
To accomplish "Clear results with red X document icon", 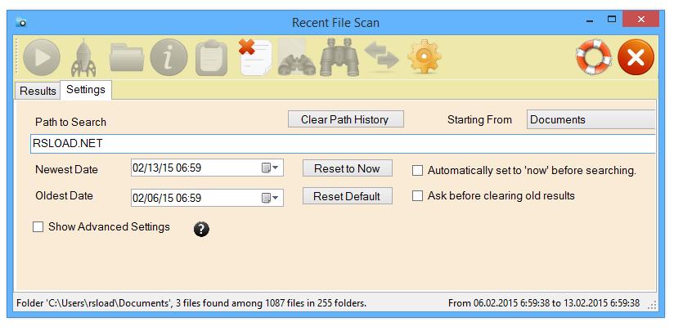I will pyautogui.click(x=255, y=57).
